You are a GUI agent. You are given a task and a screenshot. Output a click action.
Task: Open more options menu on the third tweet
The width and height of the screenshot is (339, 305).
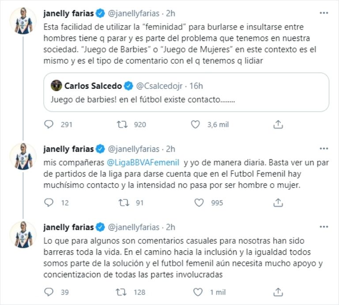(x=324, y=227)
